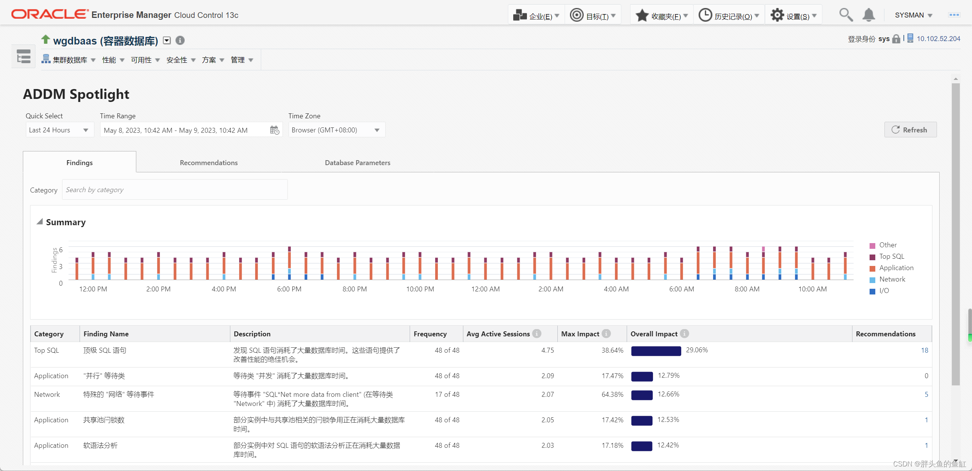Click the Avg Active Sessions info icon
This screenshot has height=471, width=972.
coord(537,334)
